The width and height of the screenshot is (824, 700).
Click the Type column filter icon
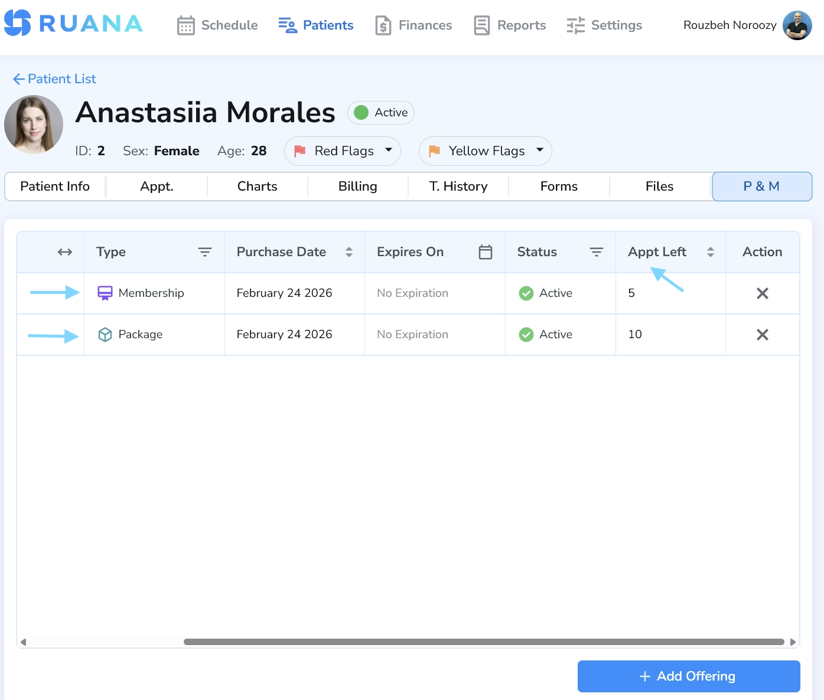(204, 252)
